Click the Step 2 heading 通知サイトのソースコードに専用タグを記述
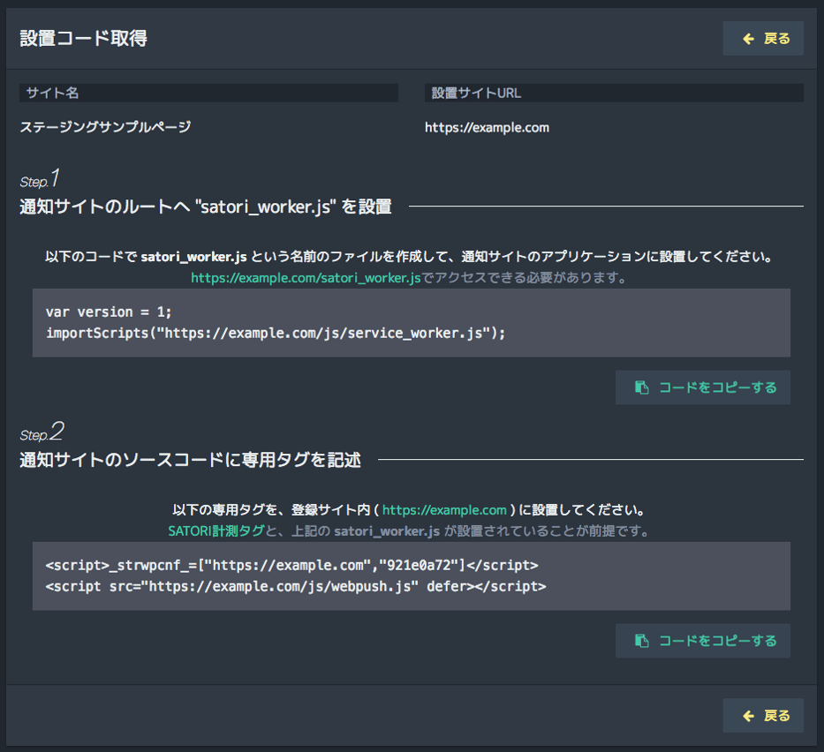The image size is (824, 752). (190, 460)
